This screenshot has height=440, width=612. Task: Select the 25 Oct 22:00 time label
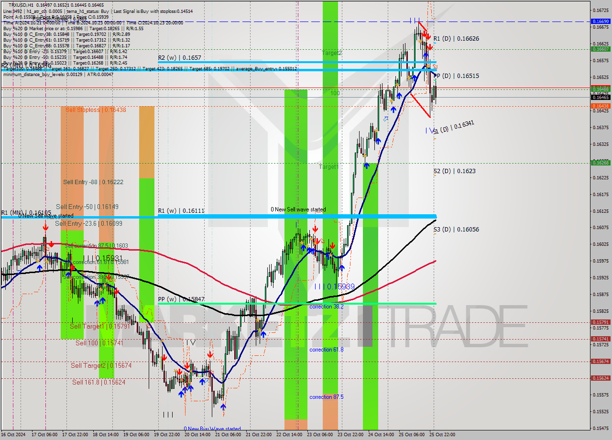pyautogui.click(x=441, y=435)
